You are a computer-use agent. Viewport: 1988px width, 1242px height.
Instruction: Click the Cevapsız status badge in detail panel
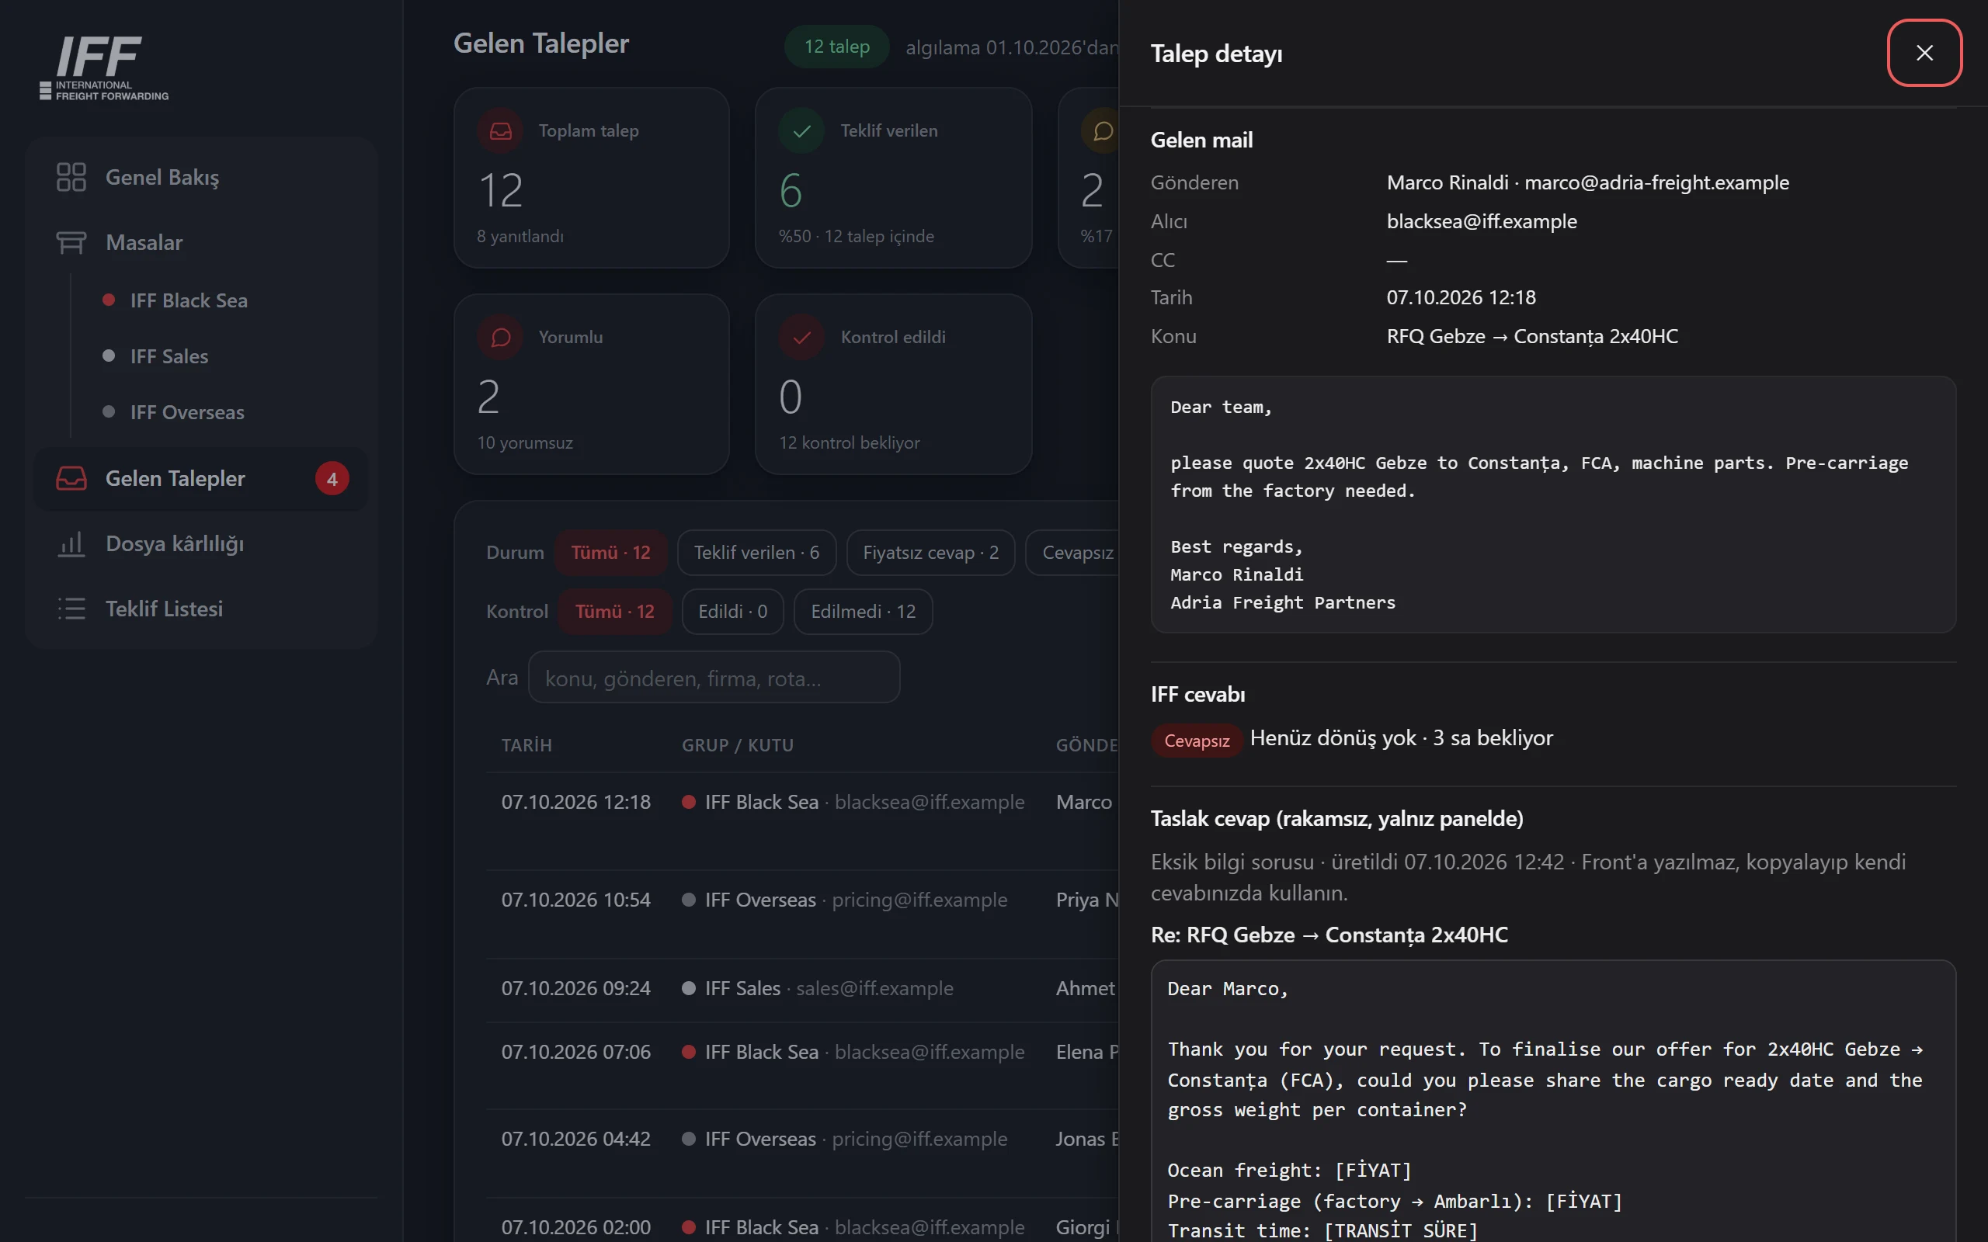point(1196,740)
